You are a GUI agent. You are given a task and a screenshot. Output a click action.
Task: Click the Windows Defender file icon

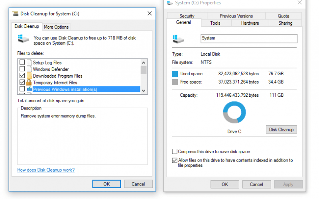coord(29,69)
